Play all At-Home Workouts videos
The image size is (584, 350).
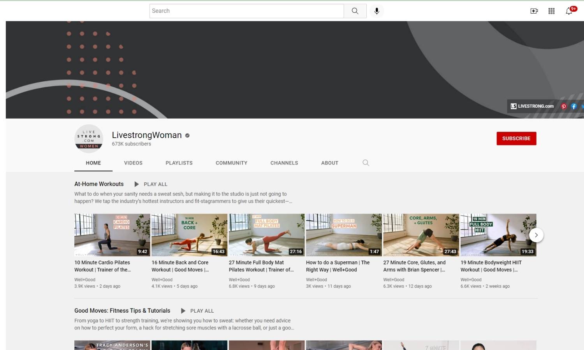[155, 184]
